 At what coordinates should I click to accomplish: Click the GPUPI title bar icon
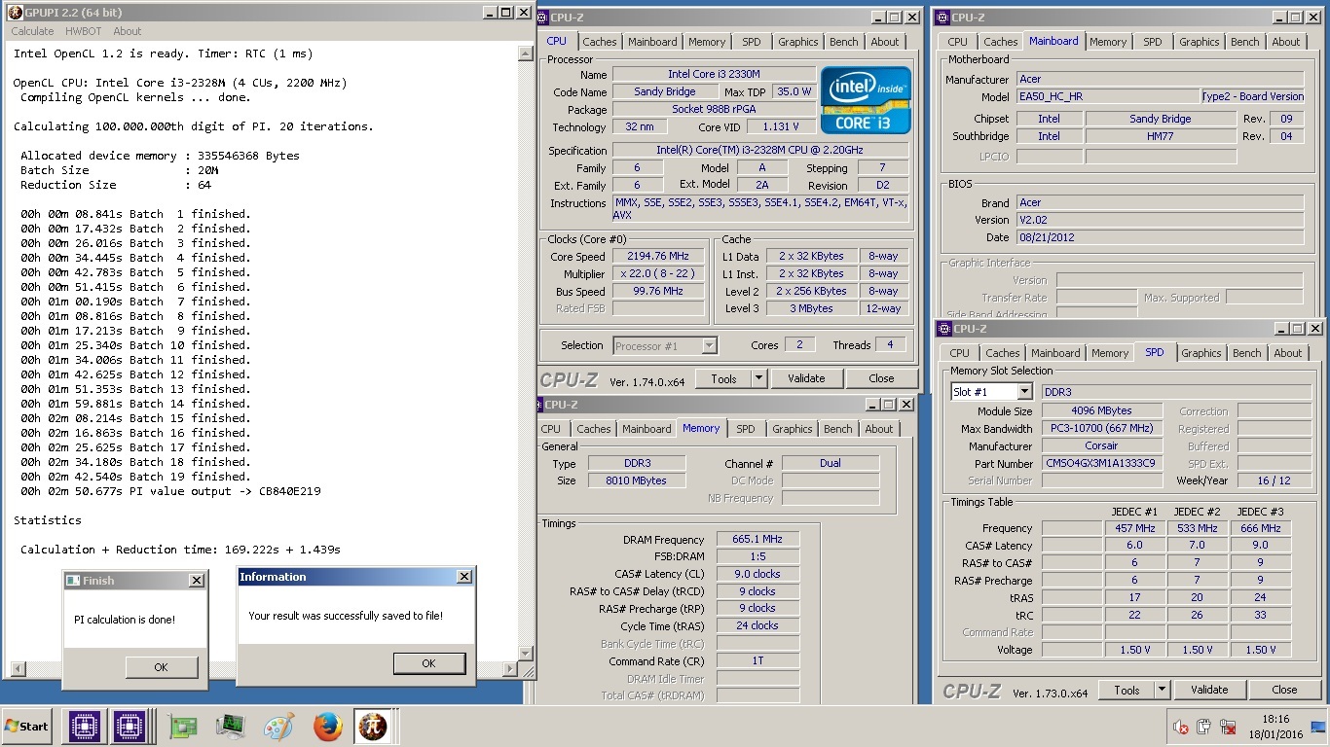click(x=14, y=13)
